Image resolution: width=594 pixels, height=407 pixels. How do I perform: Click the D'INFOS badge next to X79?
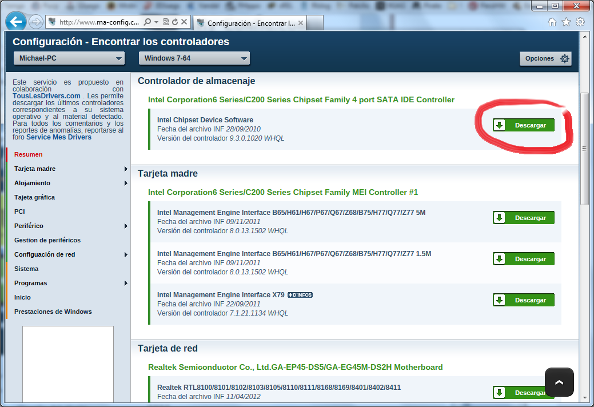tap(300, 295)
